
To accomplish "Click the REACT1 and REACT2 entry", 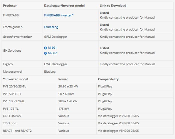I will [x=17, y=131].
